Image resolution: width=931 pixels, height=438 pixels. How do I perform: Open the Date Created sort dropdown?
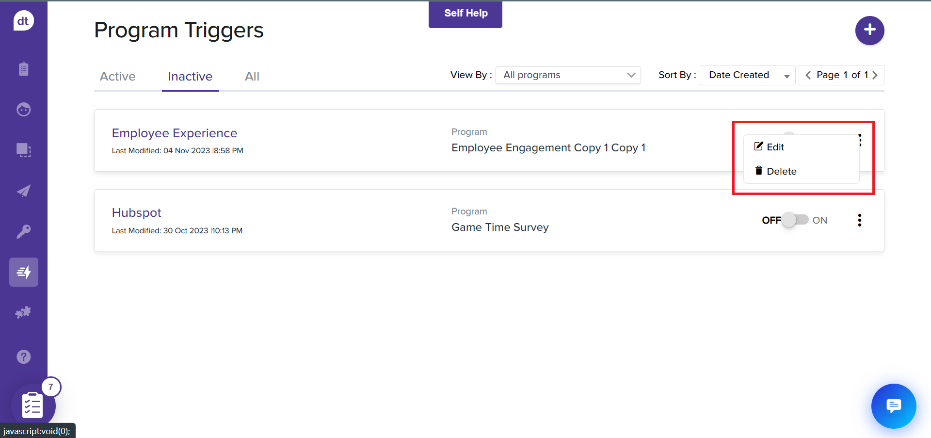[747, 75]
